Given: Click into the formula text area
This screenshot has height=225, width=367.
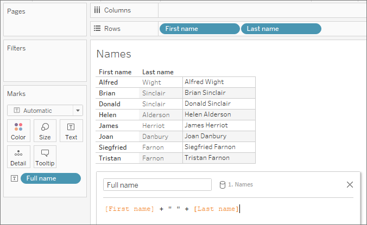Looking at the screenshot, I should (x=228, y=213).
